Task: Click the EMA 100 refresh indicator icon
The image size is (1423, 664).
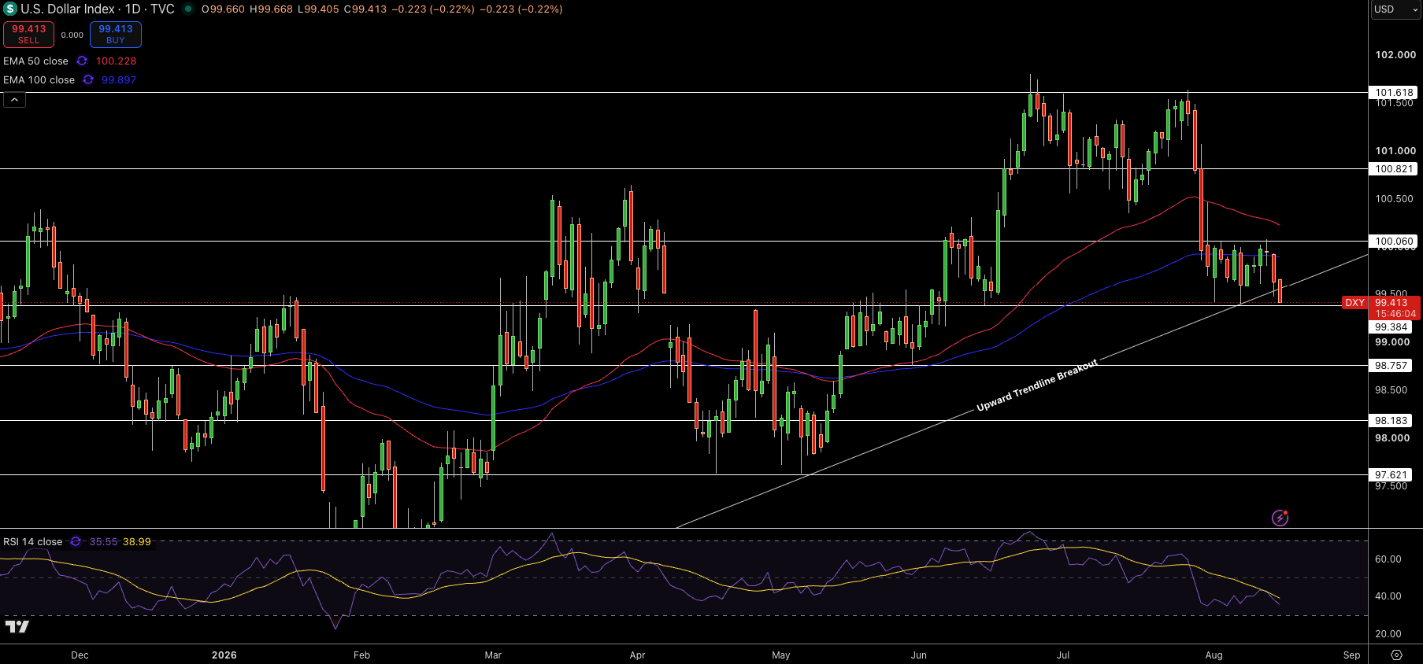Action: pos(88,80)
